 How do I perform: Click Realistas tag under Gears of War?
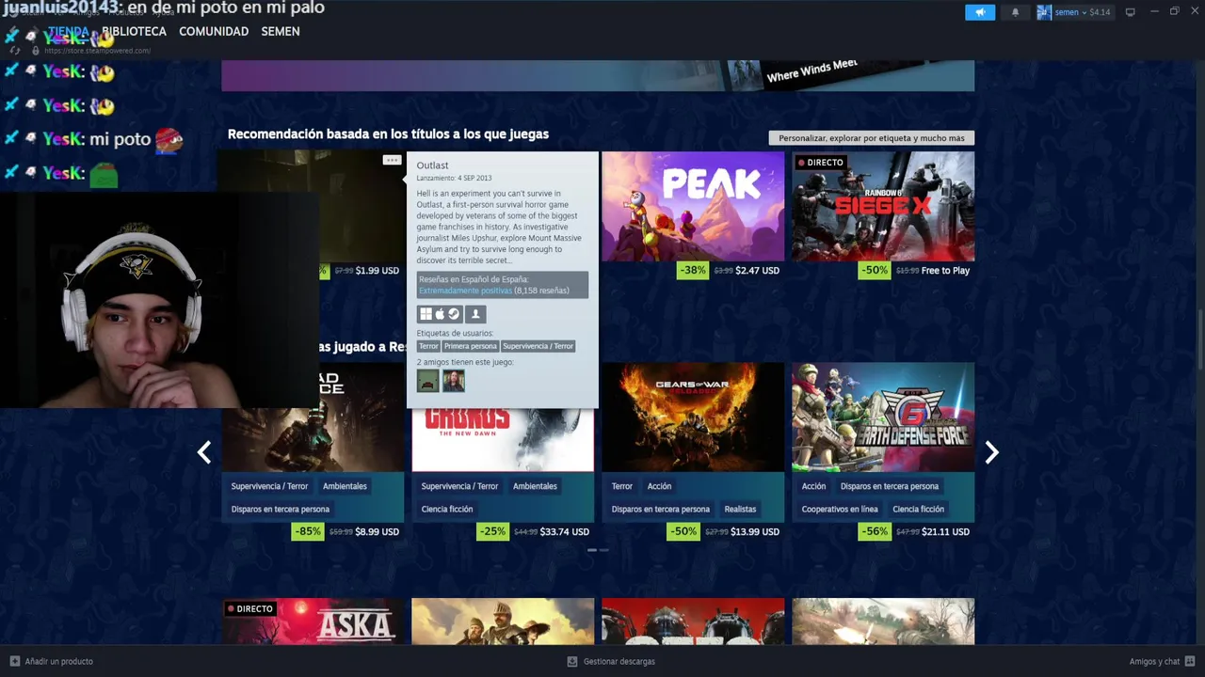(x=740, y=509)
